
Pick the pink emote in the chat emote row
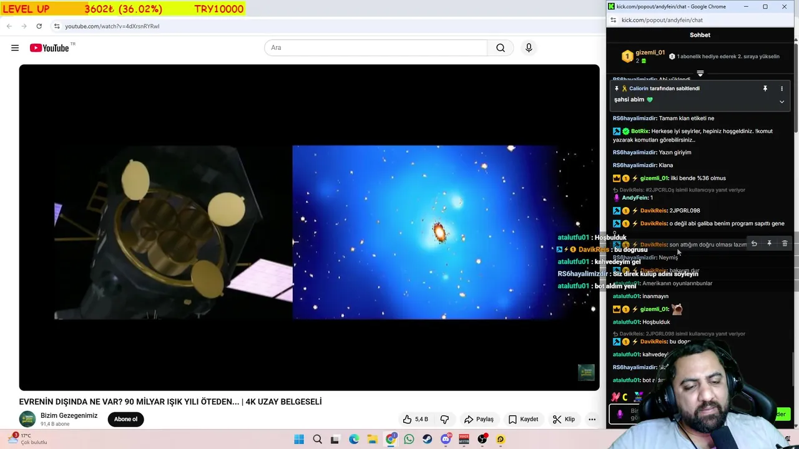[615, 397]
